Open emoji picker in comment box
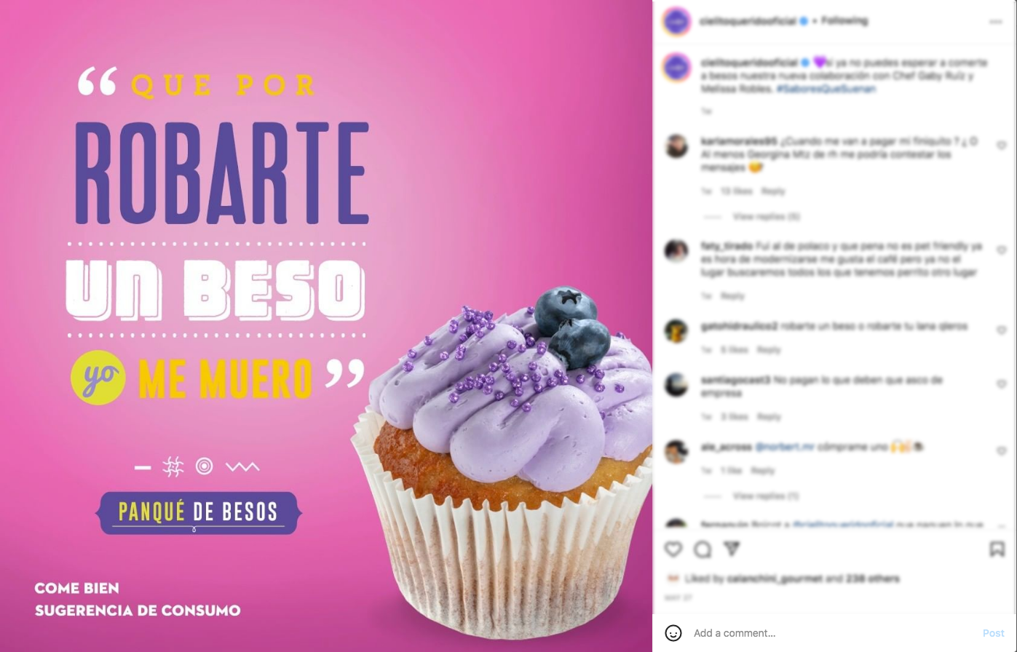1017x652 pixels. (673, 633)
